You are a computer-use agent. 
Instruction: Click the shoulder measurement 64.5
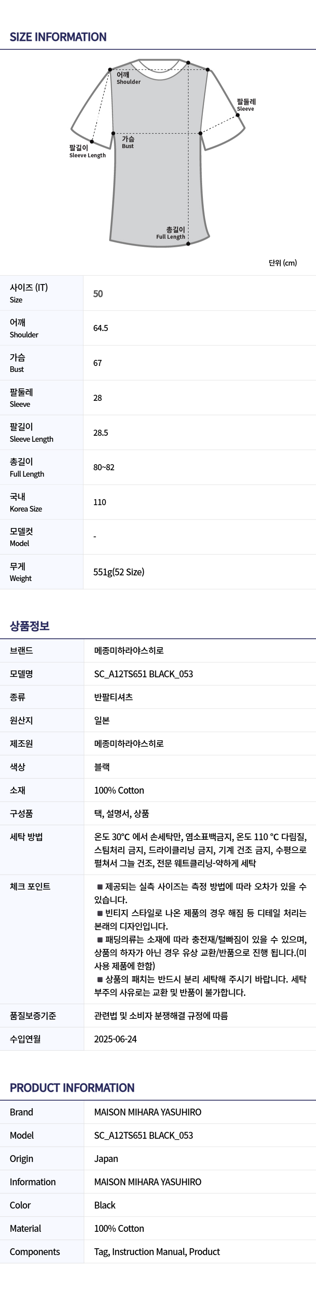(x=101, y=328)
